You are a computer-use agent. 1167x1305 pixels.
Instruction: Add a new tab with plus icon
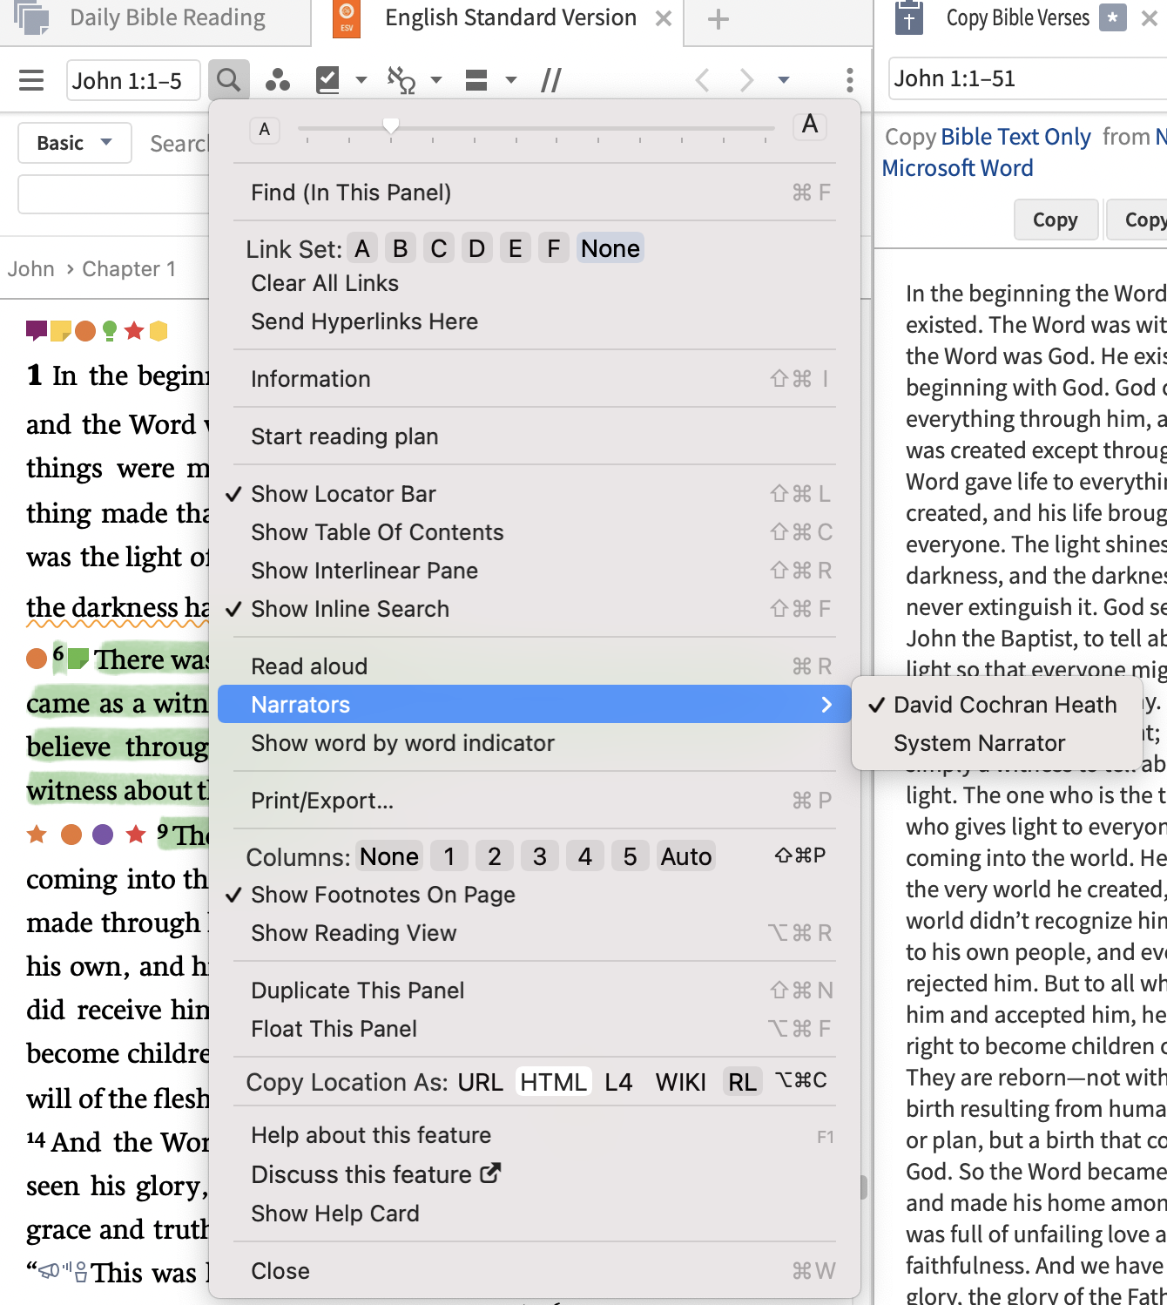[718, 19]
